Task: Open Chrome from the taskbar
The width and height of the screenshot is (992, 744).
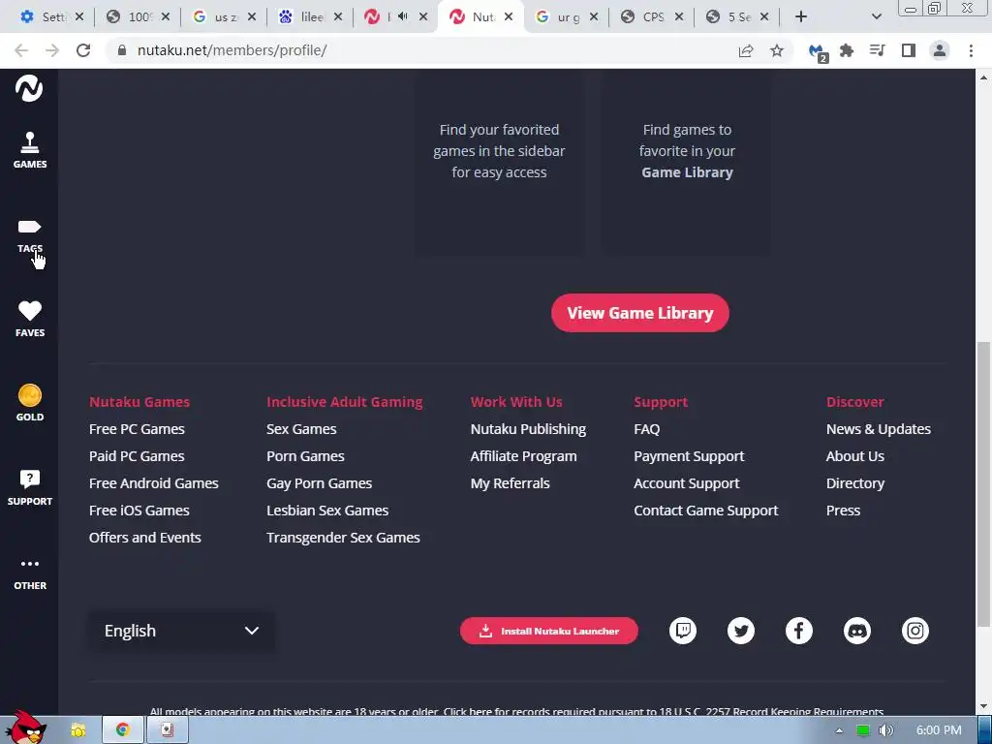Action: pos(123,730)
